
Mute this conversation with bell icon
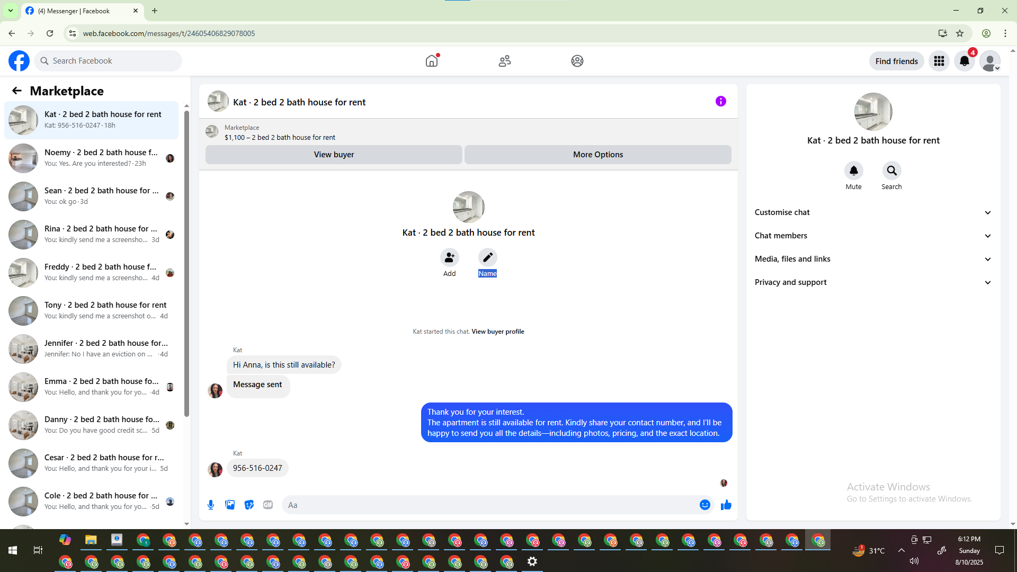(x=853, y=171)
